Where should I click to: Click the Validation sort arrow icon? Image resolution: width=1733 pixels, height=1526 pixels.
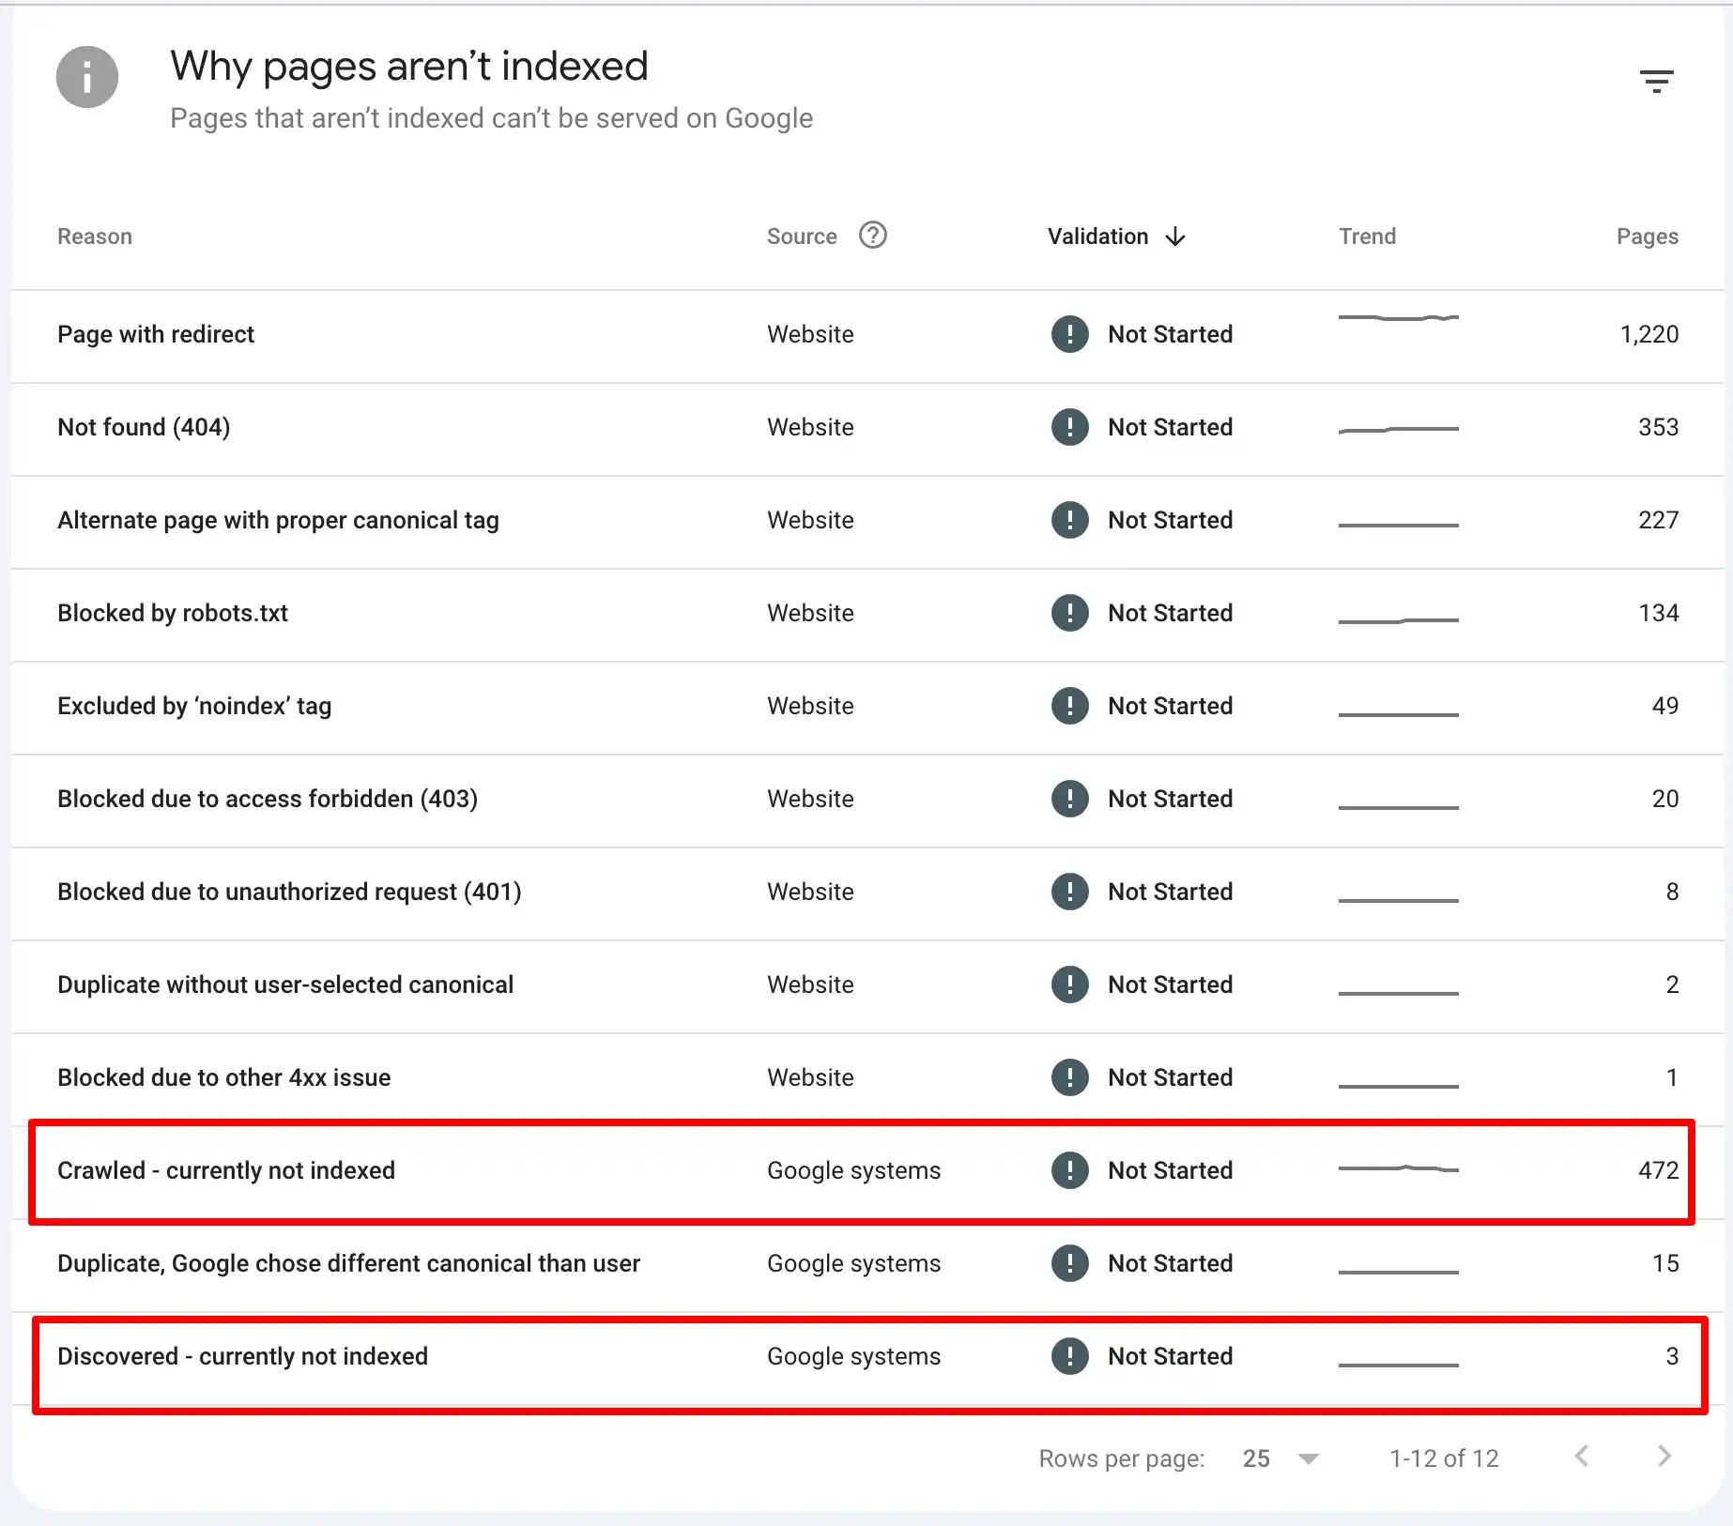1175,237
